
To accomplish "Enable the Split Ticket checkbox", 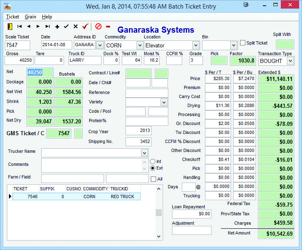I will (x=242, y=42).
